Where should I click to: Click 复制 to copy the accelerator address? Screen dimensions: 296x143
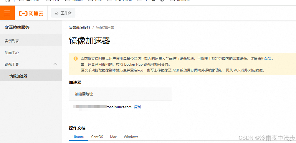click(x=138, y=107)
